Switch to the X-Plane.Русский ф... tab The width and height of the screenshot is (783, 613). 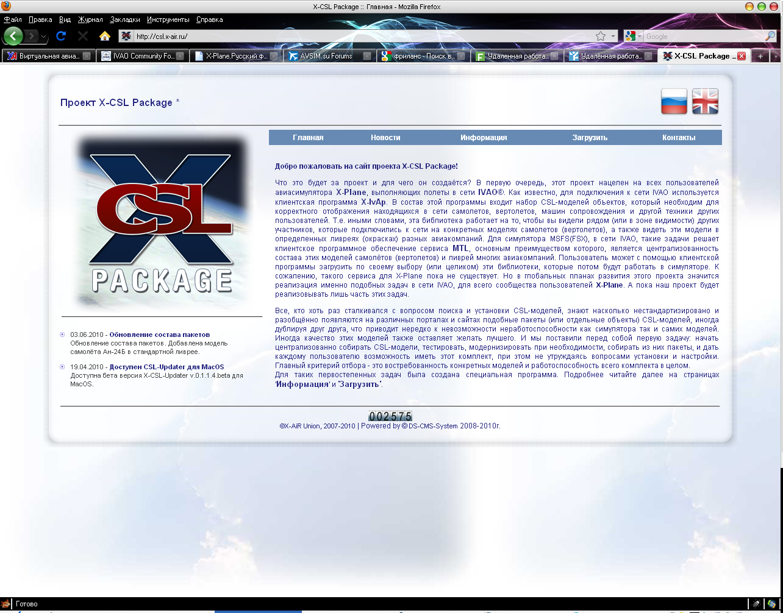235,56
